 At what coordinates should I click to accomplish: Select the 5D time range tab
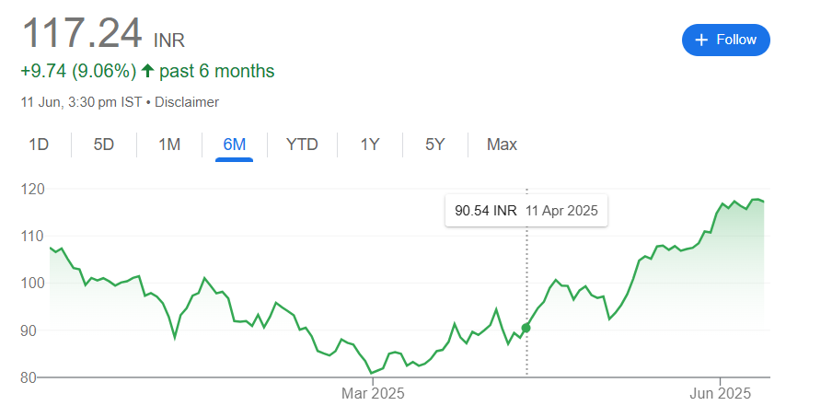pyautogui.click(x=103, y=145)
